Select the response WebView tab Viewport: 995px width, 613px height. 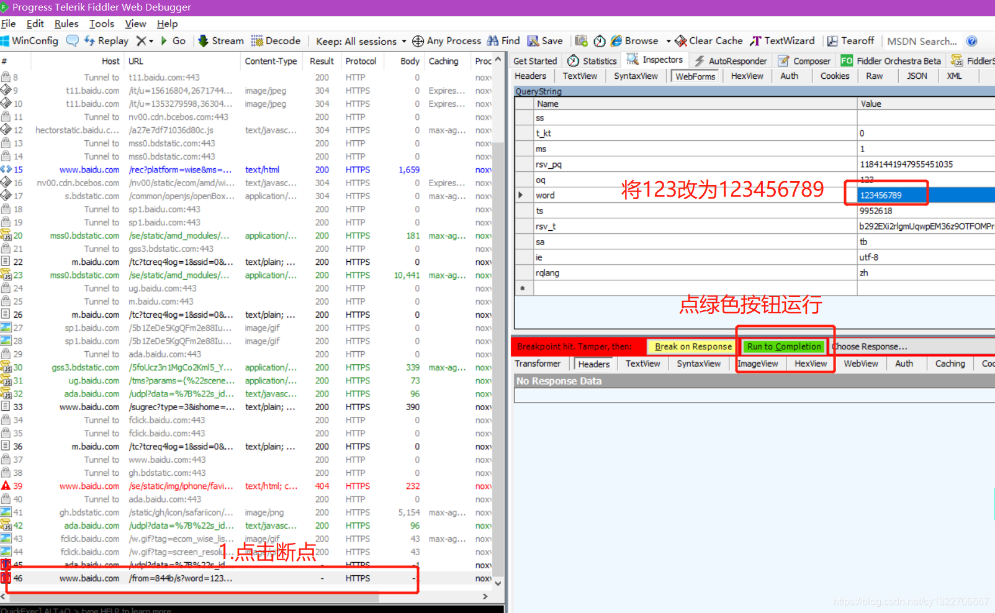(x=860, y=364)
